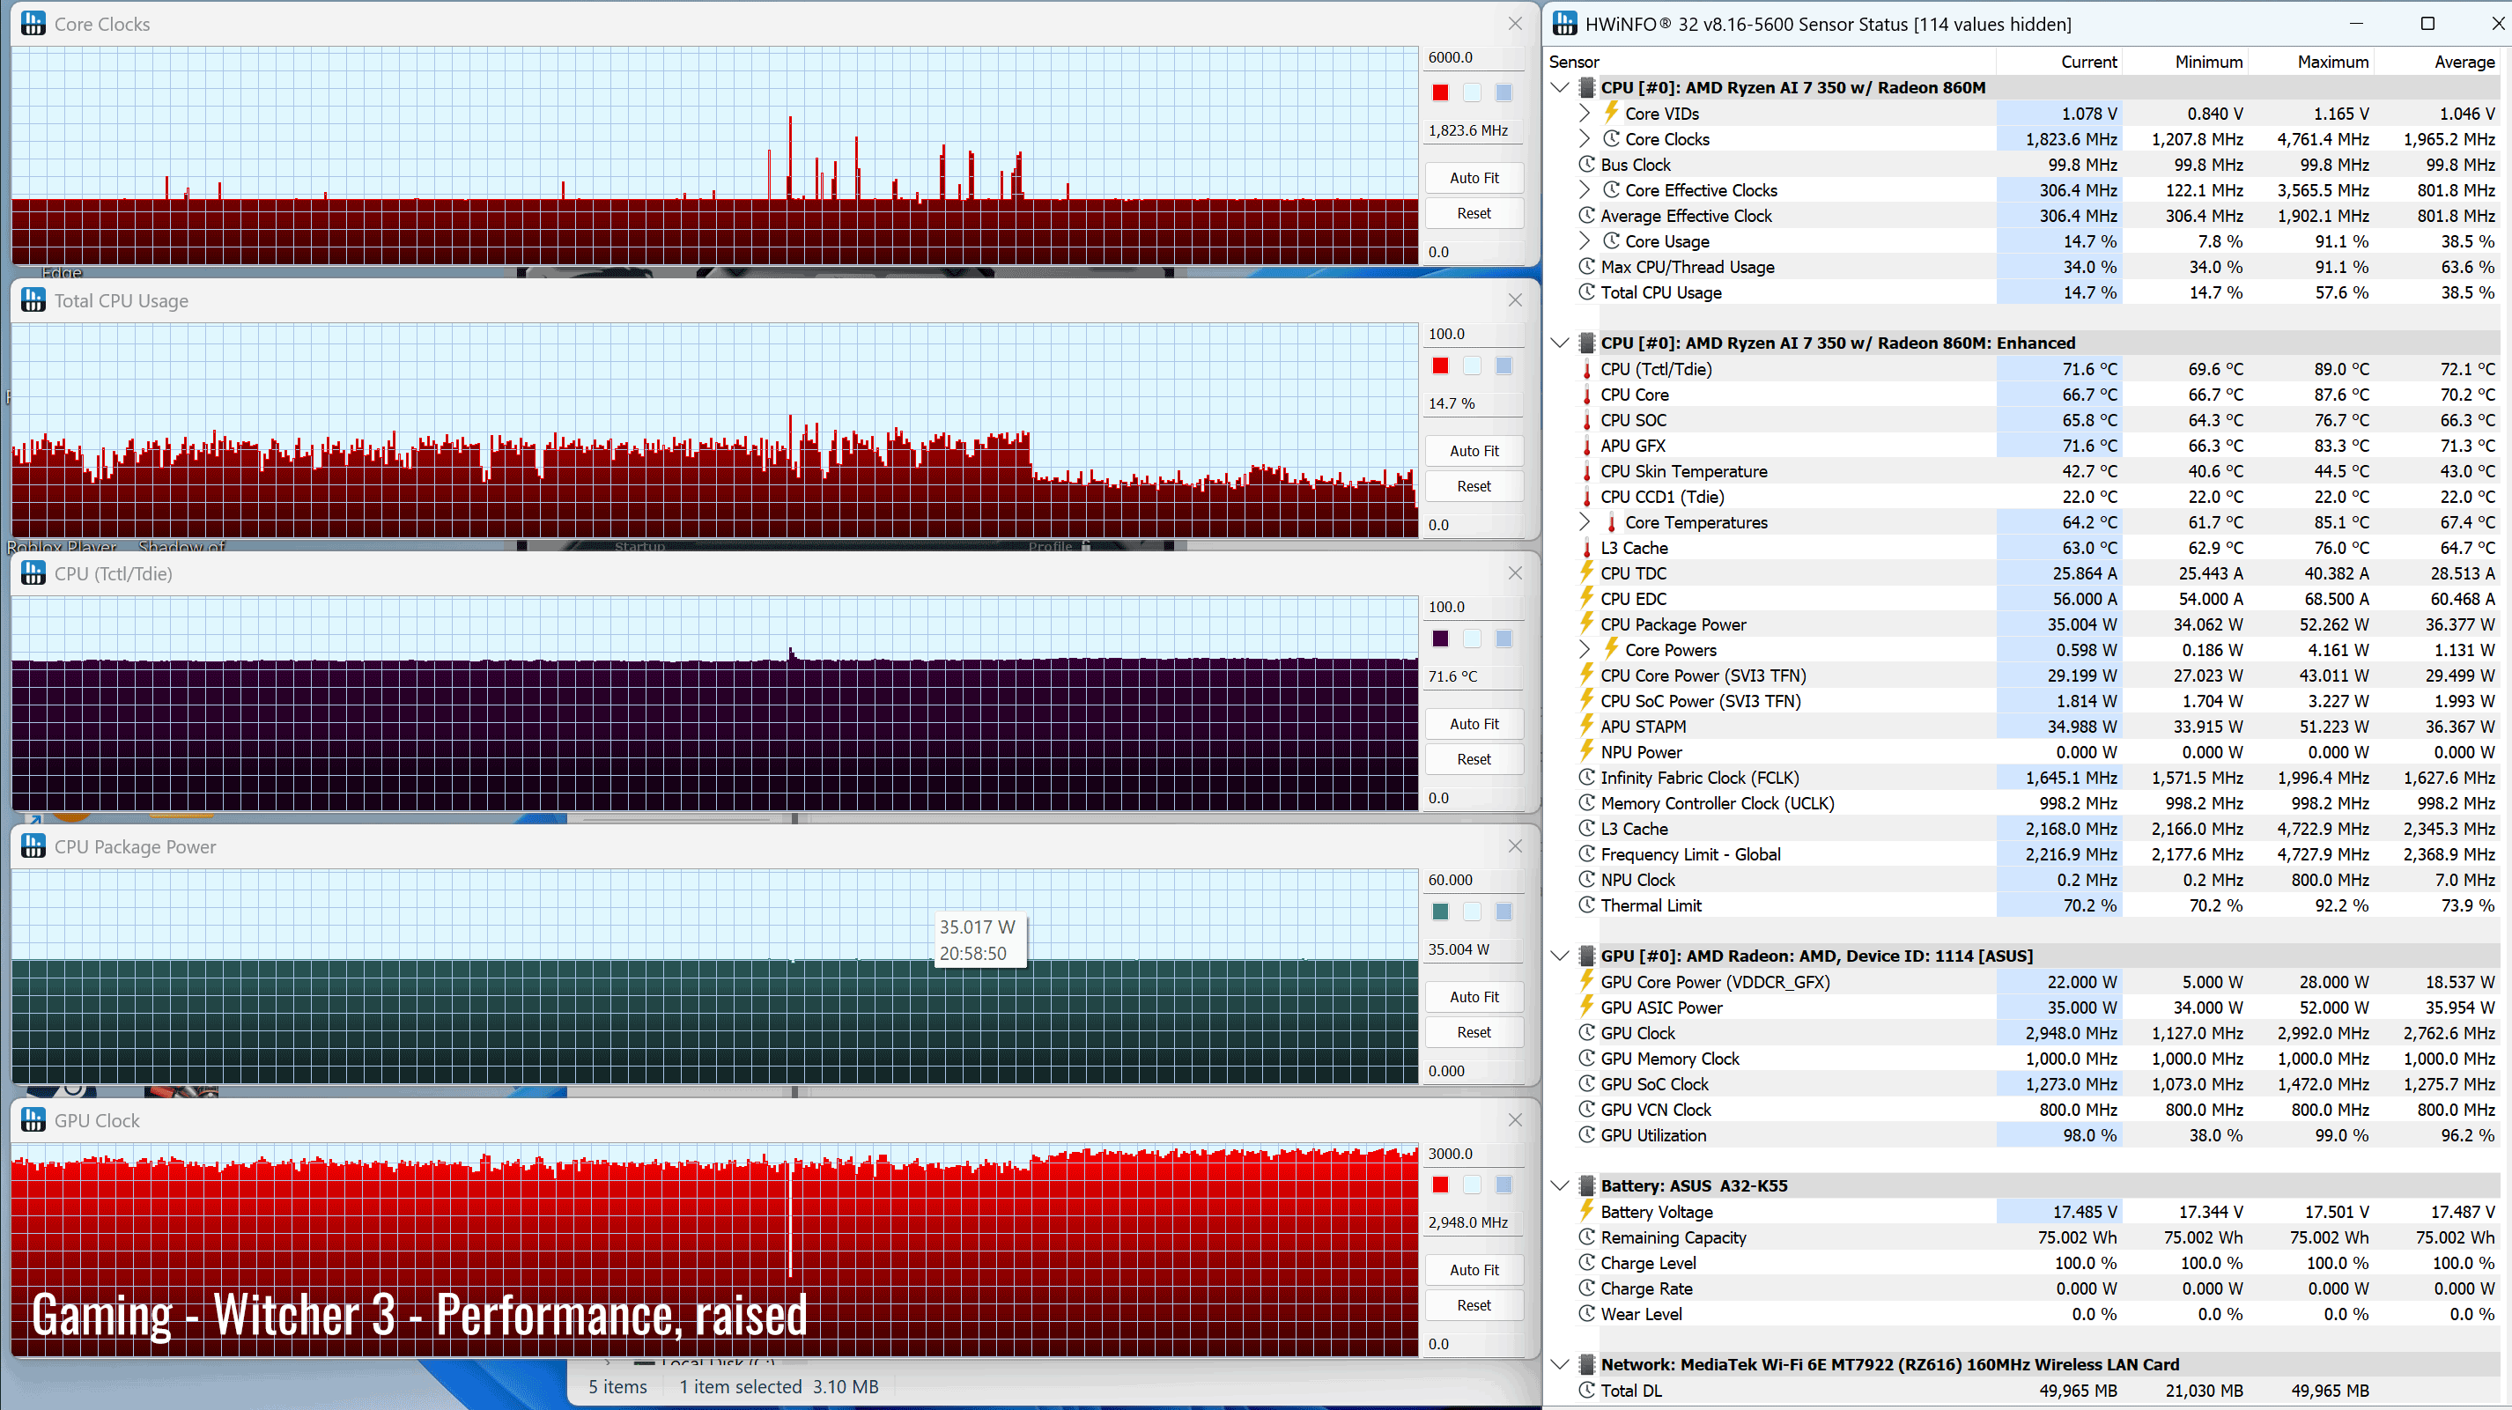Click the HWiNFO icon in Sensor Status title bar
Screen dimensions: 2512x1410
click(x=1564, y=24)
